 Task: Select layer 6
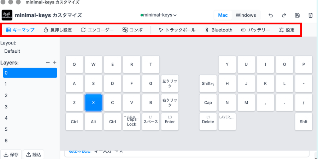click(30, 141)
